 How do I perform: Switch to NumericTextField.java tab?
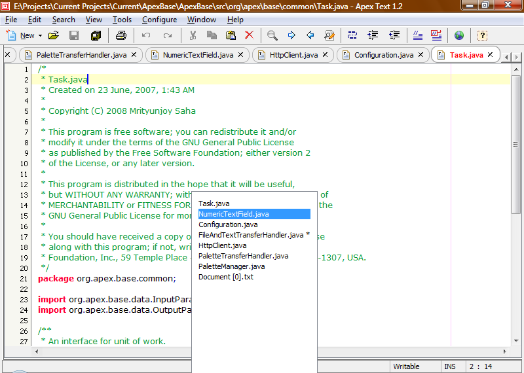click(x=198, y=55)
